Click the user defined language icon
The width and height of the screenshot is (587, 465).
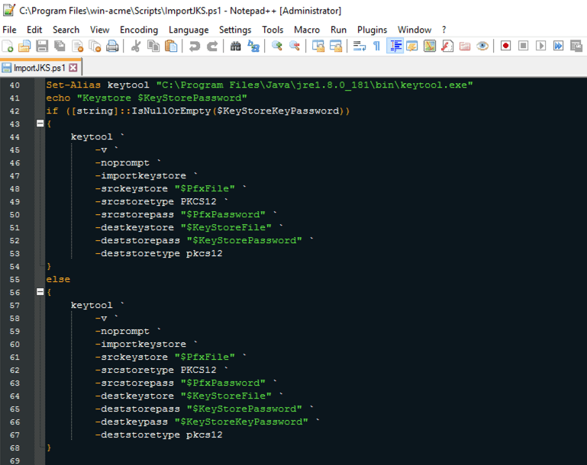[x=411, y=46]
